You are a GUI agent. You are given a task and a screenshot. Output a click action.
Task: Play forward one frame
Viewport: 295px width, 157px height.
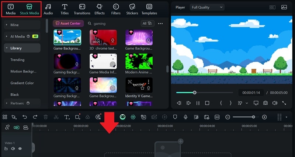[188, 103]
